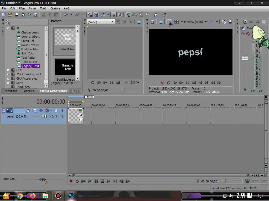Viewport: 269px width, 201px height.
Task: Expand the OFX folder
Action: pos(8,70)
